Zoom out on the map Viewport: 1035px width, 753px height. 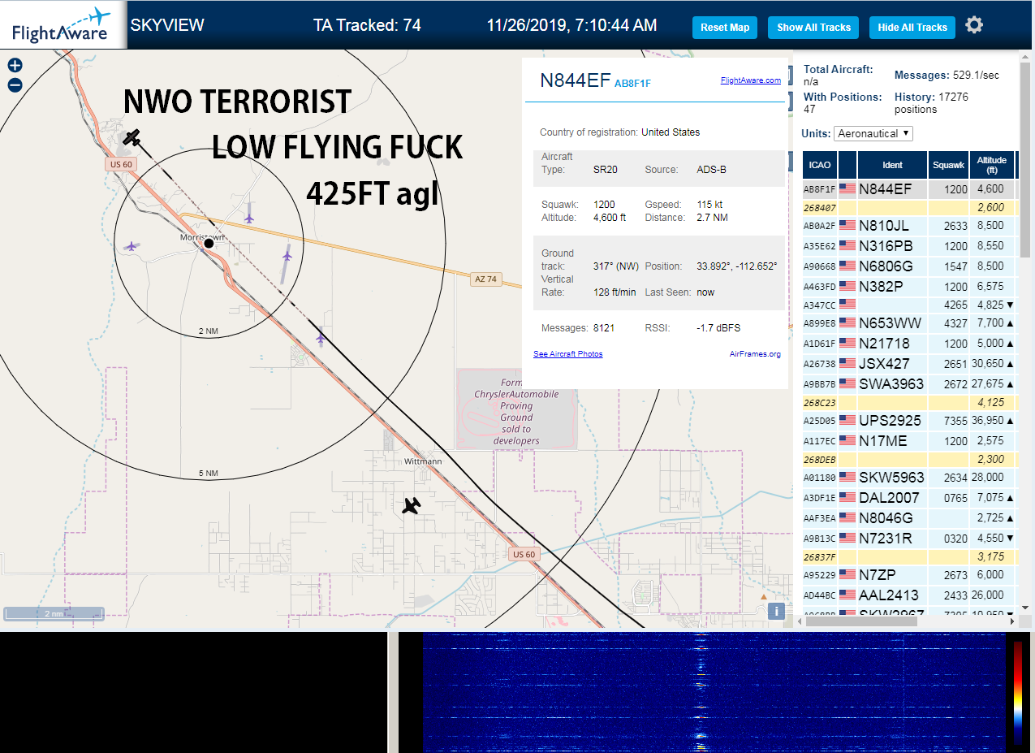15,85
